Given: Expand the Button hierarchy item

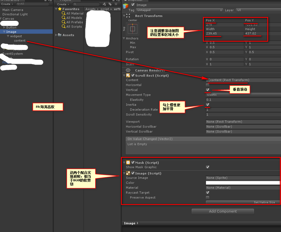Looking at the screenshot, I should tap(4, 27).
